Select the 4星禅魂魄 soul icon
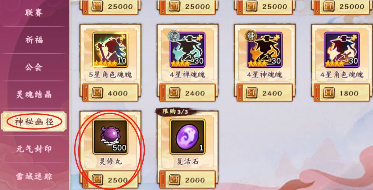Screen dimensions: 373x190 pyautogui.click(x=188, y=50)
